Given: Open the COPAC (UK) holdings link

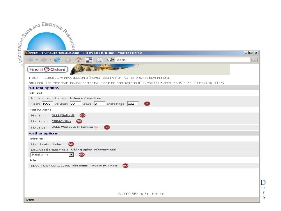Looking at the screenshot, I should (61, 121).
